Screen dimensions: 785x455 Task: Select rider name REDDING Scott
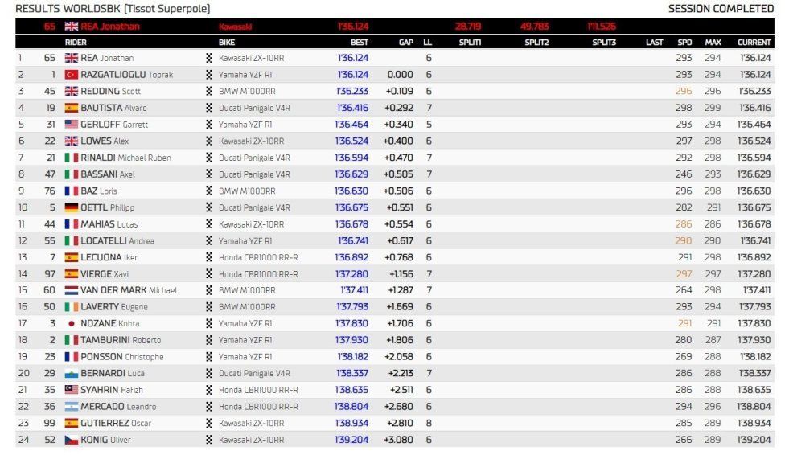[x=111, y=91]
